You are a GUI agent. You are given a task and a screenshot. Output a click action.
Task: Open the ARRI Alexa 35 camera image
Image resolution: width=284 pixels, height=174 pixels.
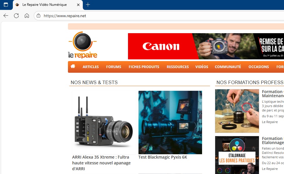[104, 122]
